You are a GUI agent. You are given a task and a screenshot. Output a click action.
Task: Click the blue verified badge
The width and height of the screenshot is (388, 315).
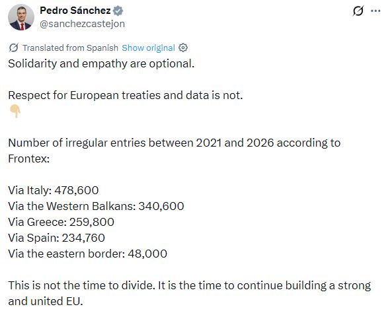pyautogui.click(x=118, y=11)
